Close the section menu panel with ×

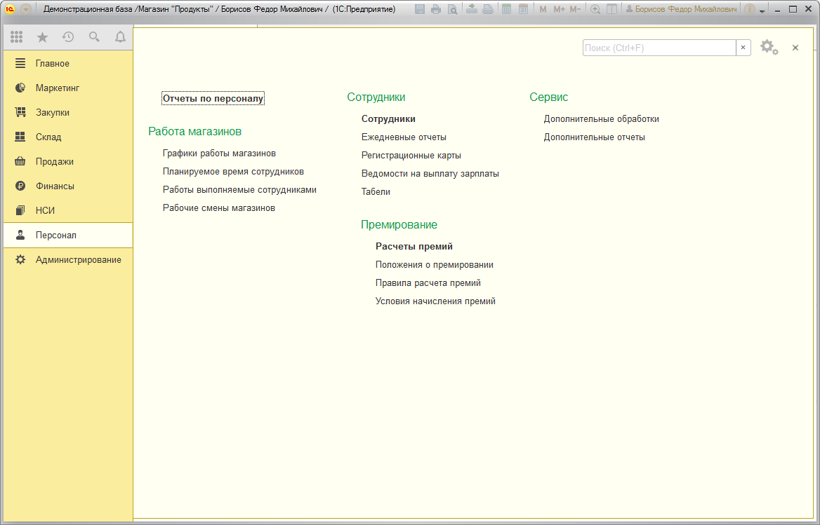pyautogui.click(x=795, y=48)
